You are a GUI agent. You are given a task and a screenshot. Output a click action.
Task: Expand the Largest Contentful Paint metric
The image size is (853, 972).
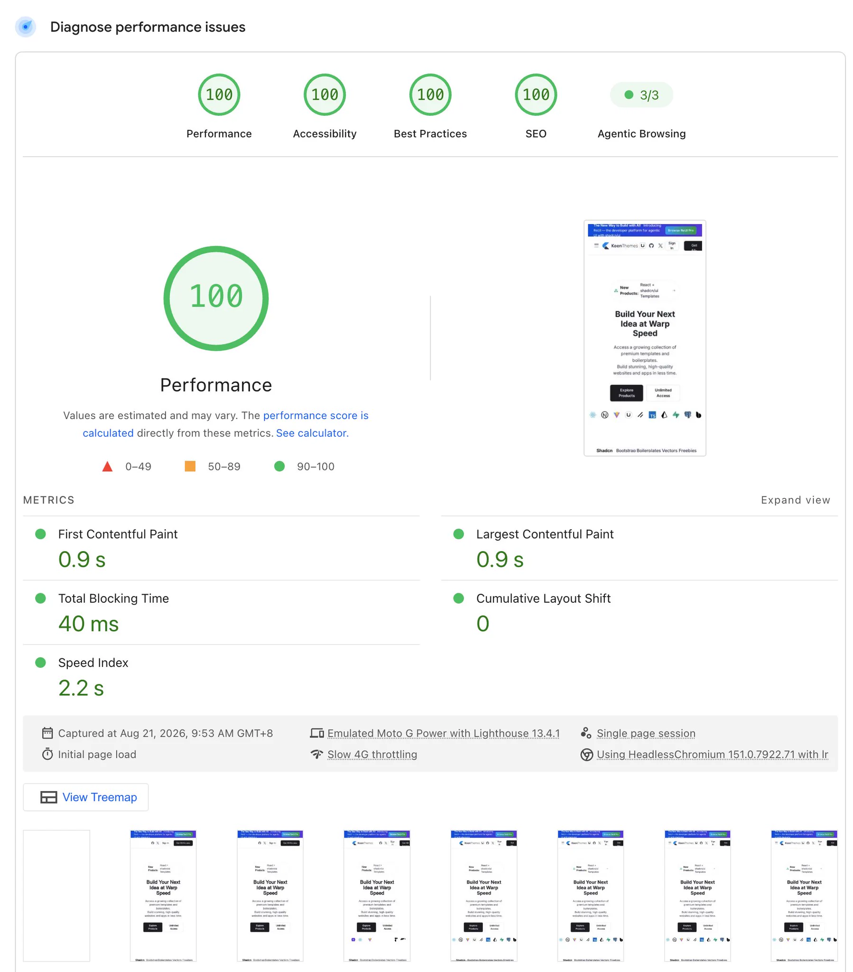click(x=639, y=548)
